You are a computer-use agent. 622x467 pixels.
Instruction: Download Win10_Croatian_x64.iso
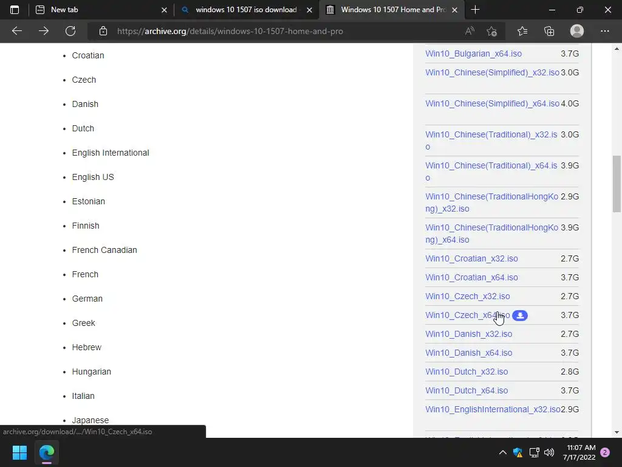(x=471, y=277)
